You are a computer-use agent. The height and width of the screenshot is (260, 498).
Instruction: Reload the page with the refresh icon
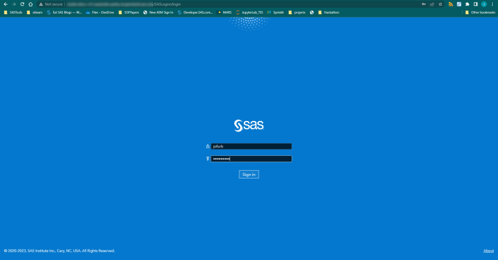pos(22,4)
